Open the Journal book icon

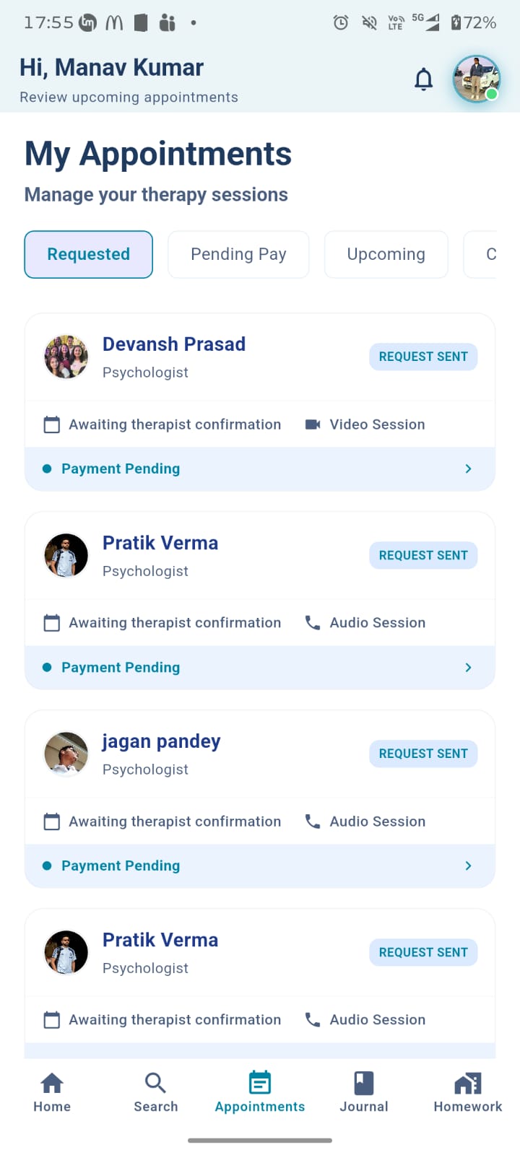coord(364,1084)
